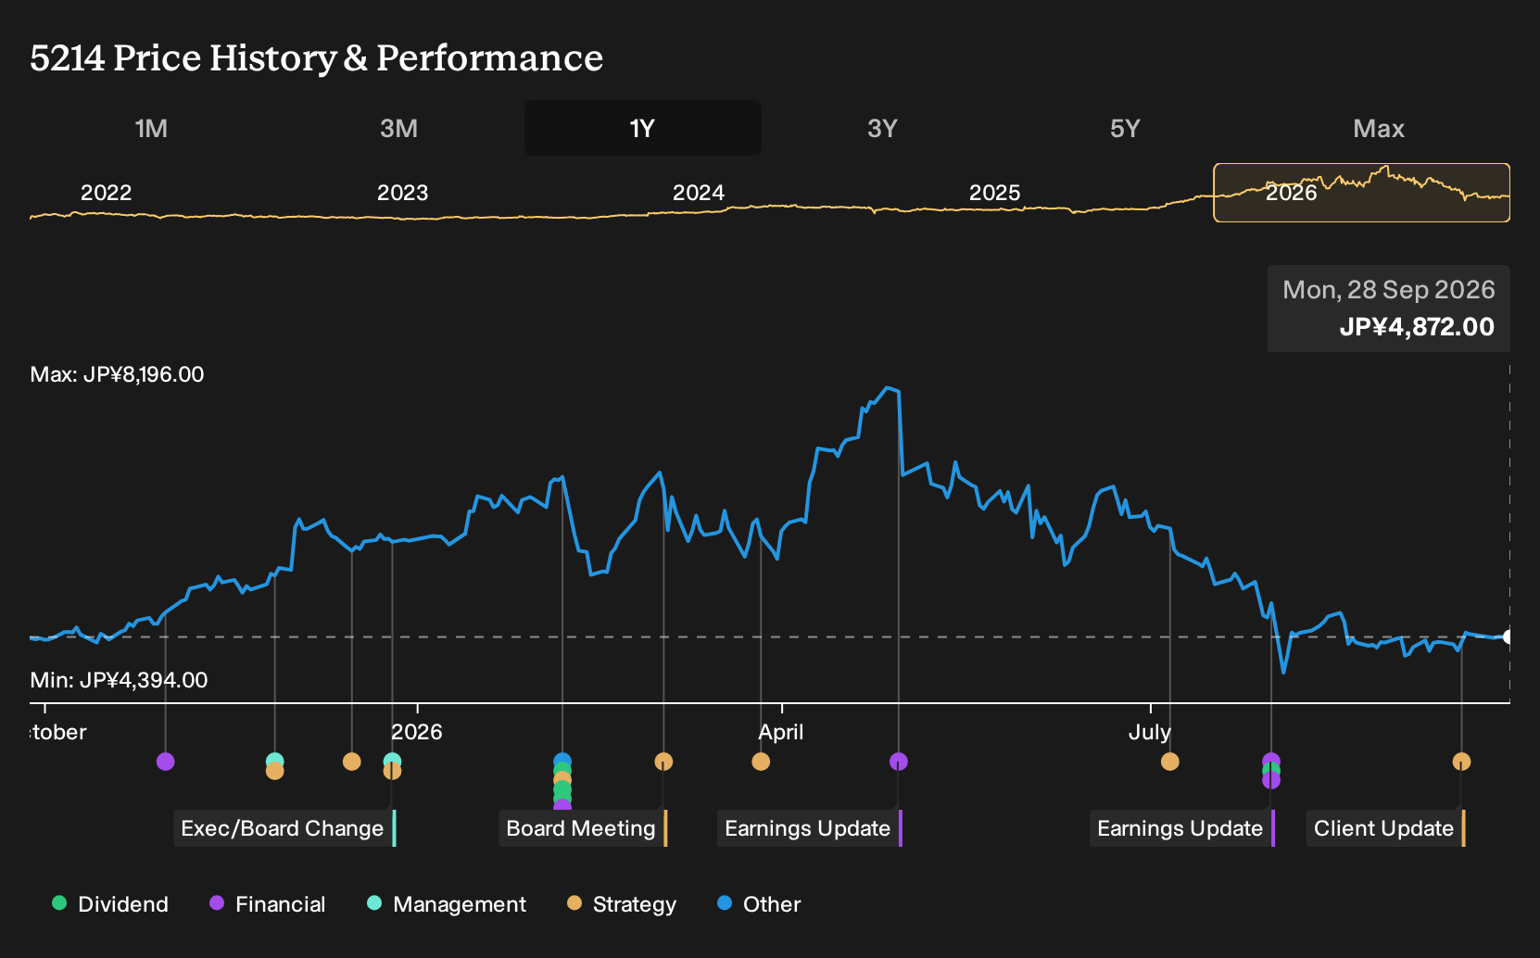Select the orange marker under the first teal marker
This screenshot has height=958, width=1540.
[x=274, y=771]
